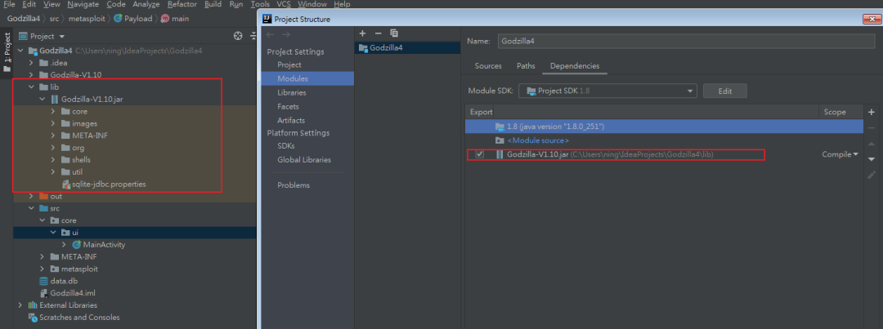Select the Godzilla4 module in list

click(x=408, y=48)
